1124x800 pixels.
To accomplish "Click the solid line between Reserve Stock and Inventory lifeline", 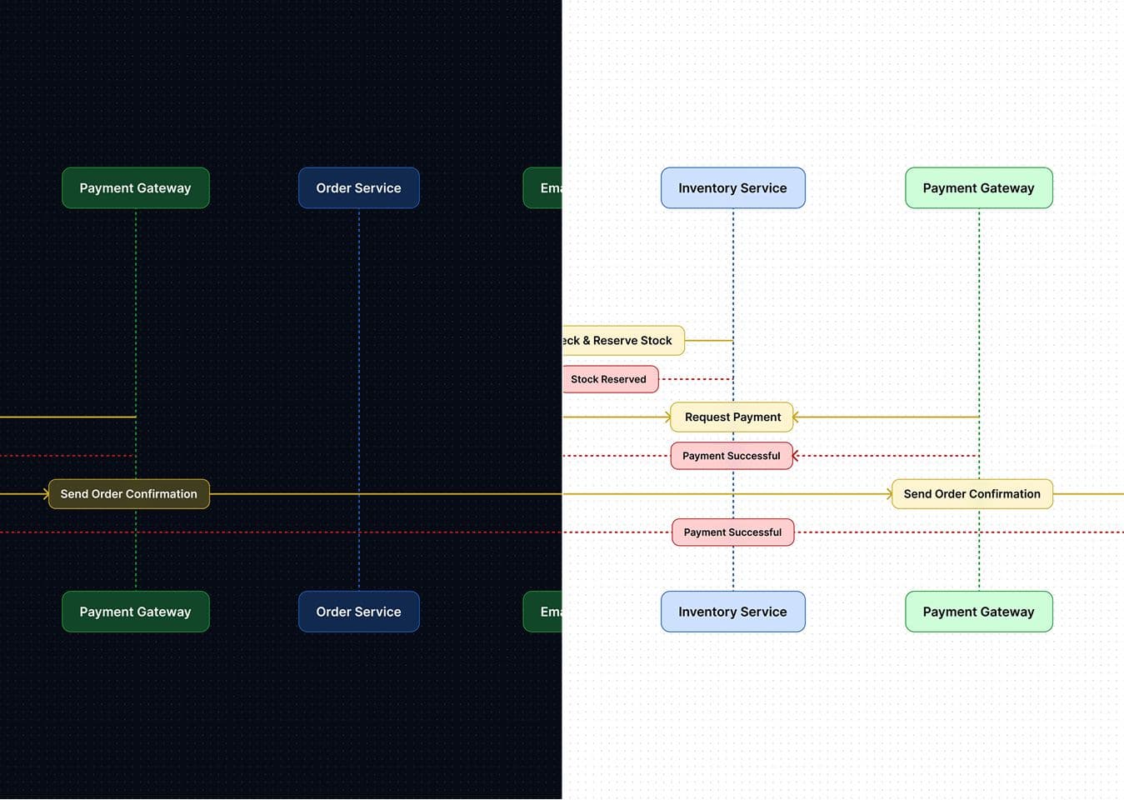I will (708, 341).
